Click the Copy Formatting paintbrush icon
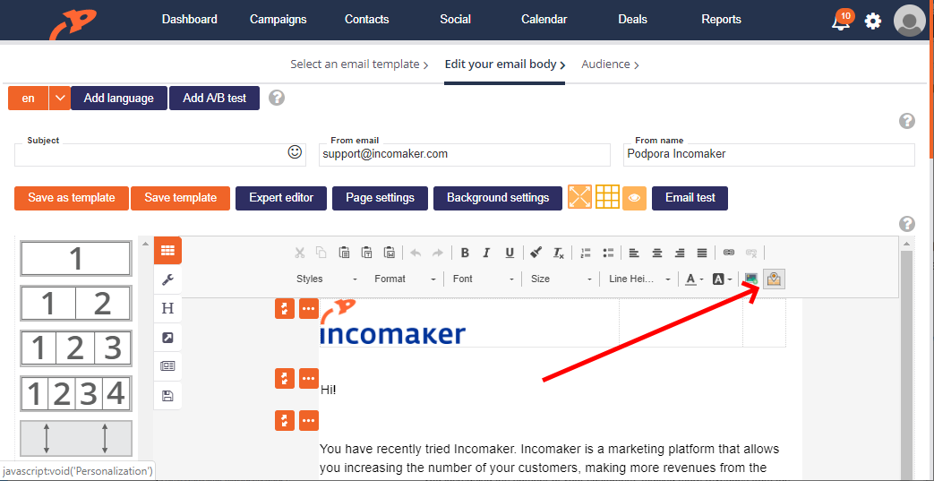934x481 pixels. click(x=536, y=253)
